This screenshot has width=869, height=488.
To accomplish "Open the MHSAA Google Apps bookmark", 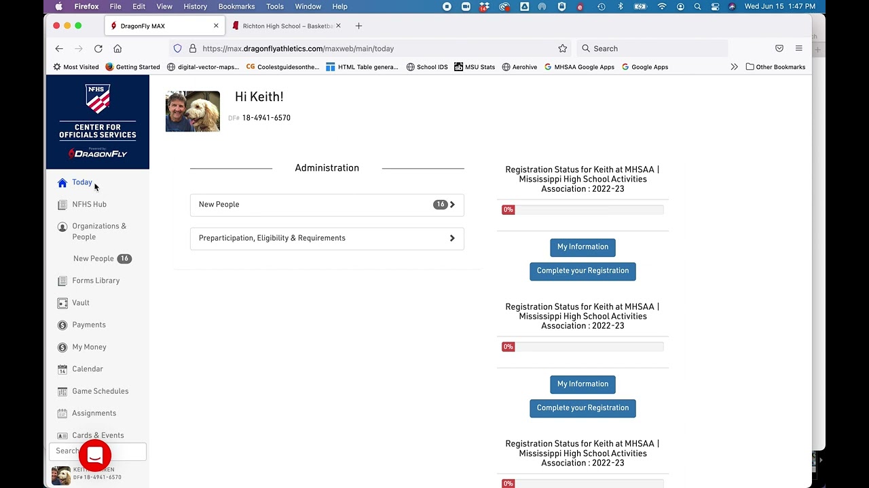I will (x=579, y=67).
